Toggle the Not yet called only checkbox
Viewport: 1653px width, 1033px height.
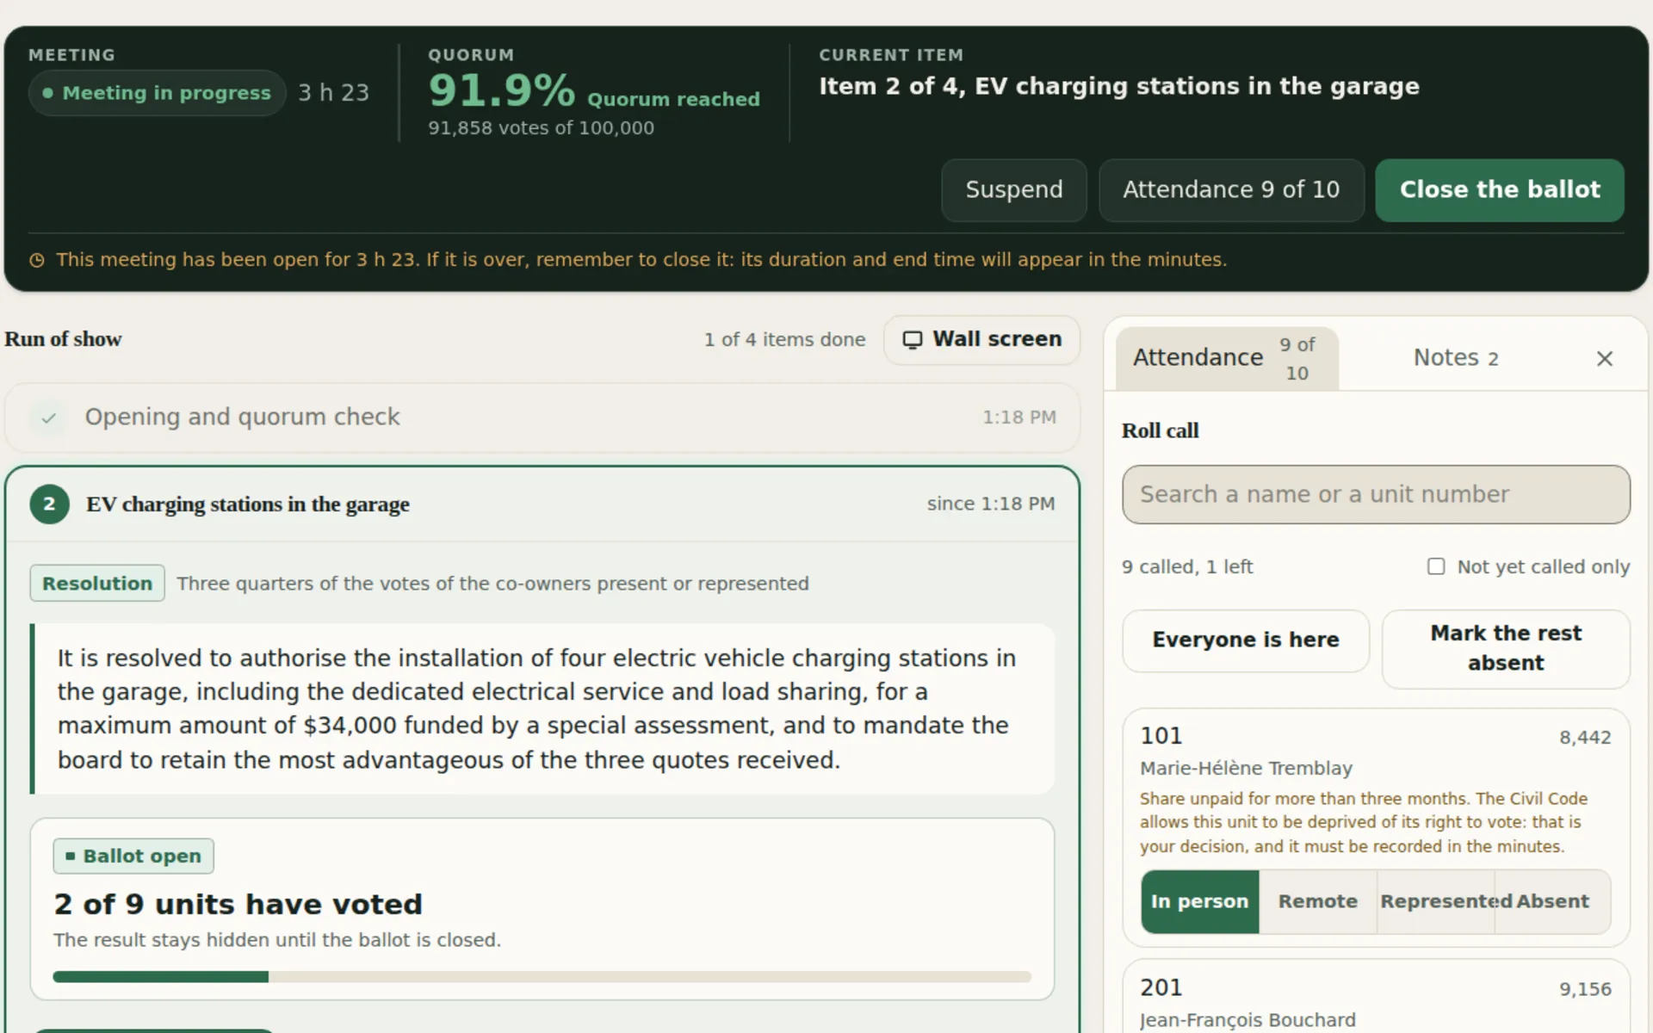1436,566
